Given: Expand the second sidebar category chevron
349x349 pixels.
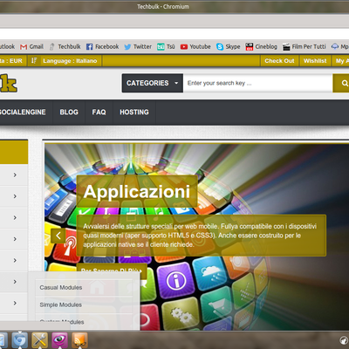Looking at the screenshot, I should 15,196.
